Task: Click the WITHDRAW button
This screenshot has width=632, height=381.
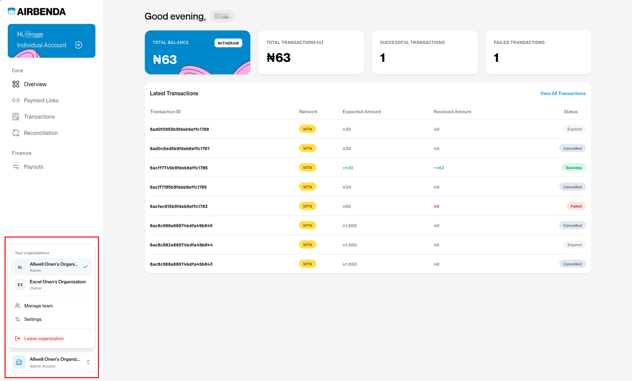Action: 228,43
